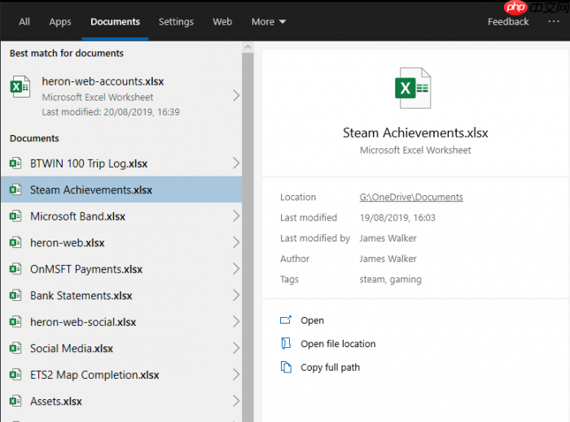Click the Excel icon beside Bank Statements

pyautogui.click(x=15, y=295)
